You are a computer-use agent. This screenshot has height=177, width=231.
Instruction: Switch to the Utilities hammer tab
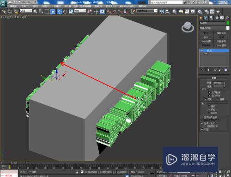227,18
